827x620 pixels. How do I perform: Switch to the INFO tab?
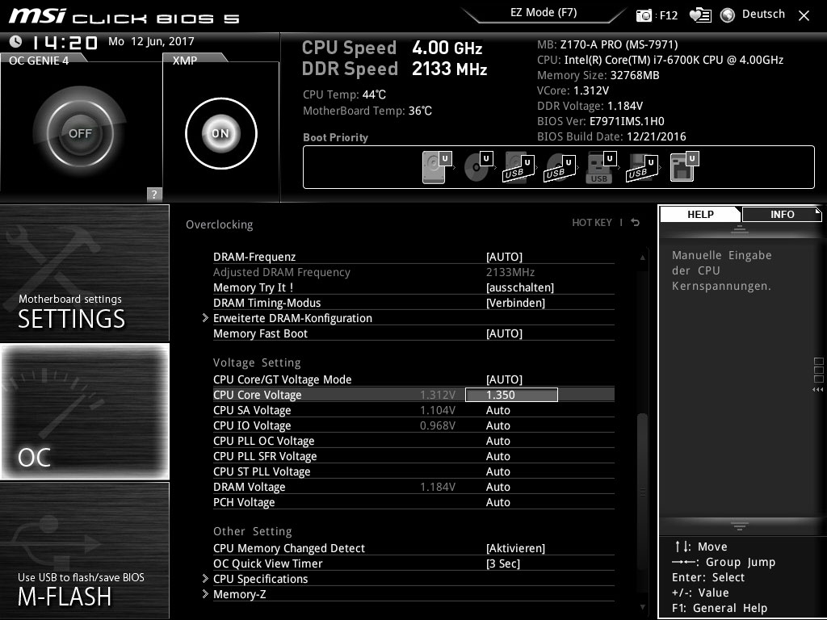tap(782, 215)
